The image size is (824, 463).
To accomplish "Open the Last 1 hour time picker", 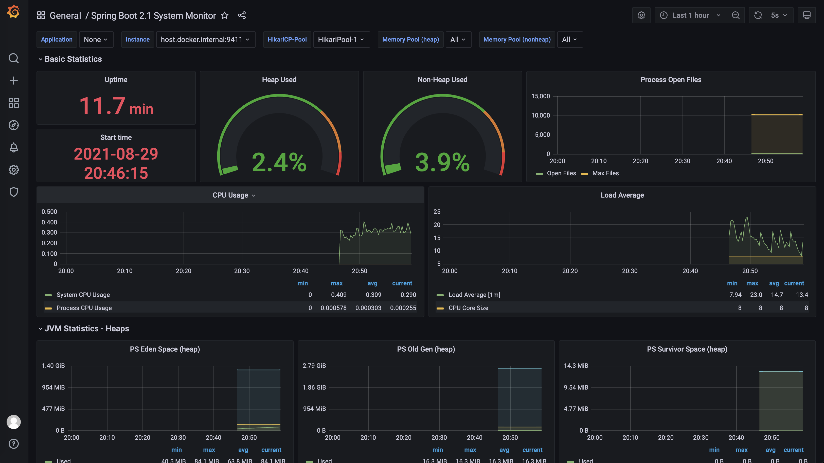I will (x=691, y=15).
